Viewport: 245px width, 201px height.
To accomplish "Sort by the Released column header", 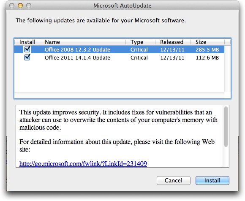I will (173, 42).
